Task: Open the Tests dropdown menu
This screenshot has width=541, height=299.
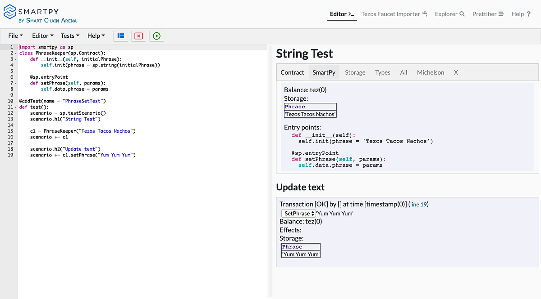Action: coord(70,36)
